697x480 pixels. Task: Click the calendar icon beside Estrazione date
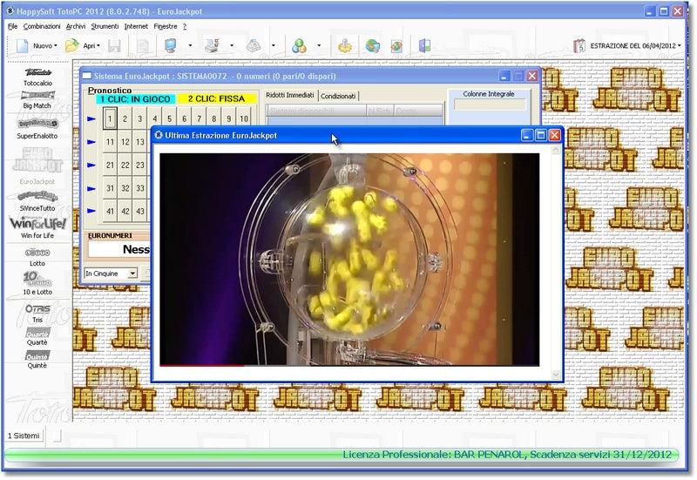coord(579,46)
